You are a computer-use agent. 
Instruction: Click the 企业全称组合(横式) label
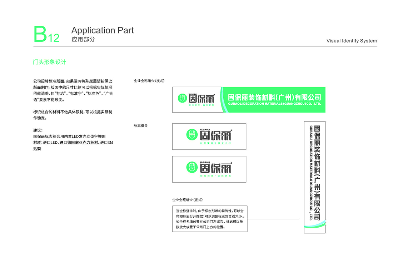pyautogui.click(x=149, y=81)
